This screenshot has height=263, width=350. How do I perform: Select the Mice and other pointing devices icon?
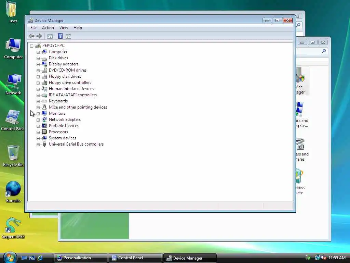[44, 107]
